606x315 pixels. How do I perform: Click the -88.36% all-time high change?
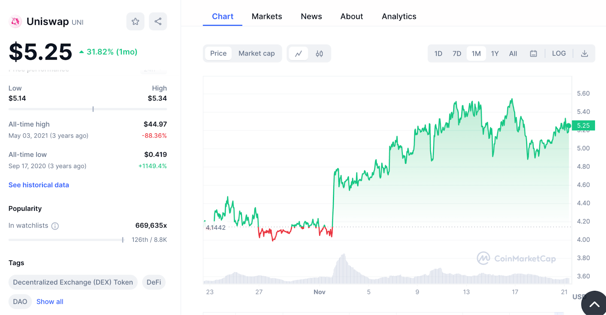tap(155, 136)
